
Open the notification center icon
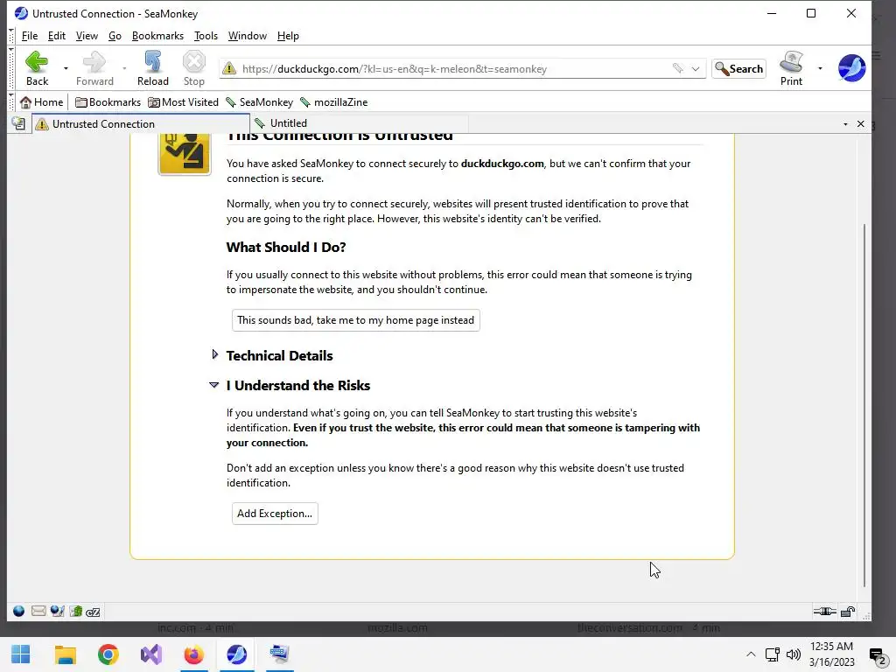pos(877,654)
